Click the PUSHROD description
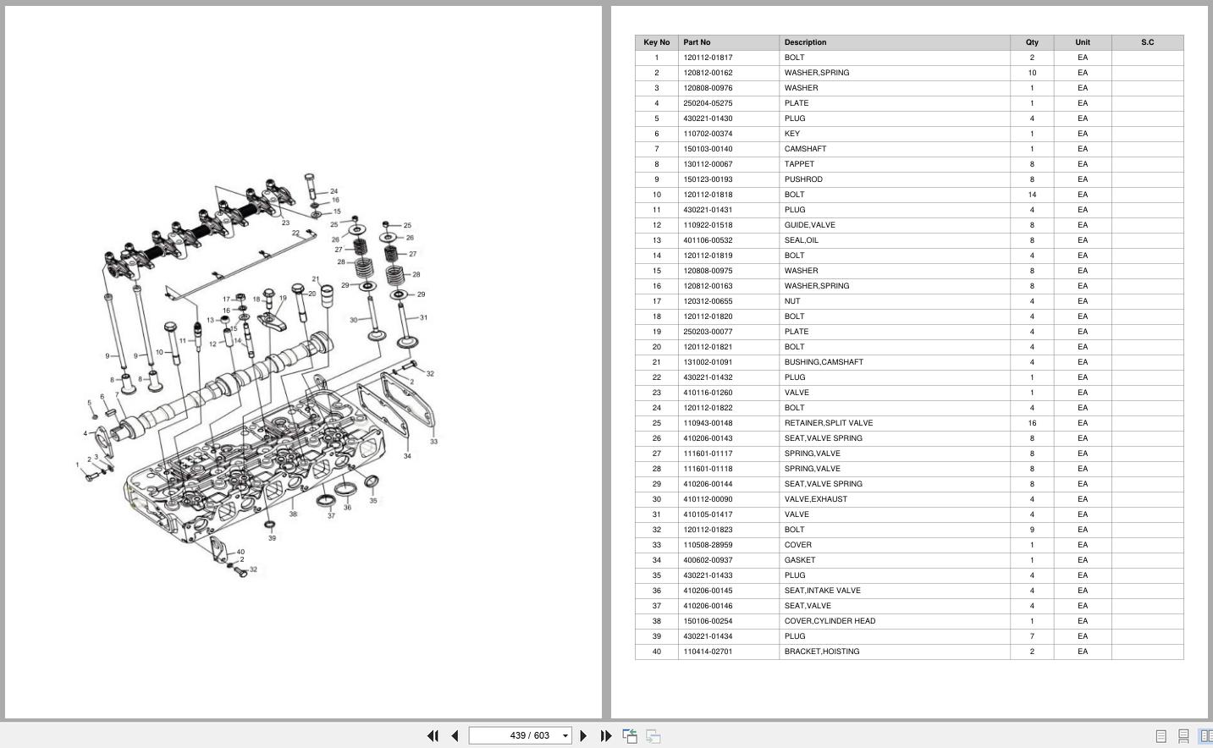 803,179
